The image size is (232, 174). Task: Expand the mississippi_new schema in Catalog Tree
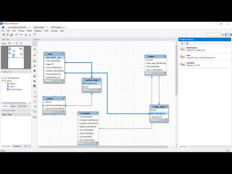pyautogui.click(x=3, y=78)
